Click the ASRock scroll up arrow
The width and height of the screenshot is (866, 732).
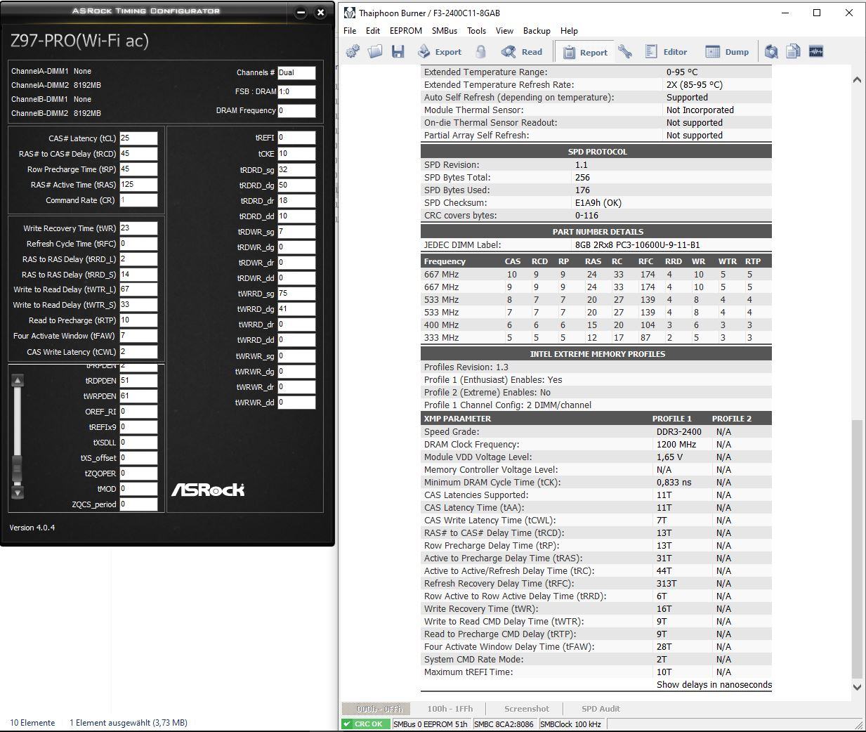18,381
